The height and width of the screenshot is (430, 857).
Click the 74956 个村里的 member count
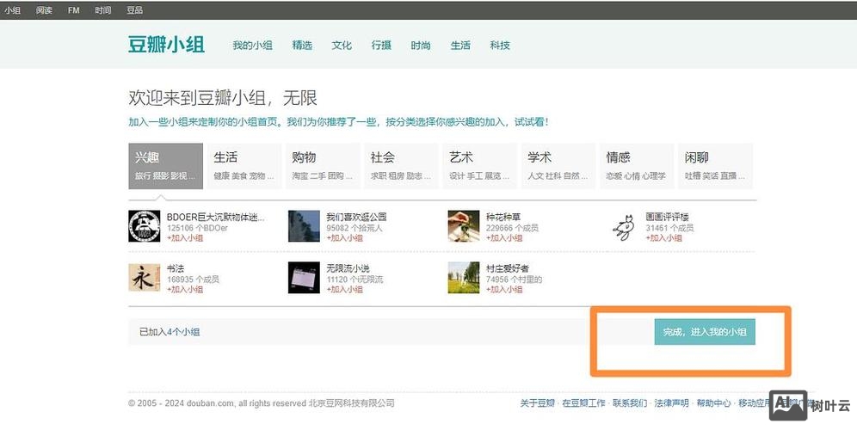click(x=514, y=279)
